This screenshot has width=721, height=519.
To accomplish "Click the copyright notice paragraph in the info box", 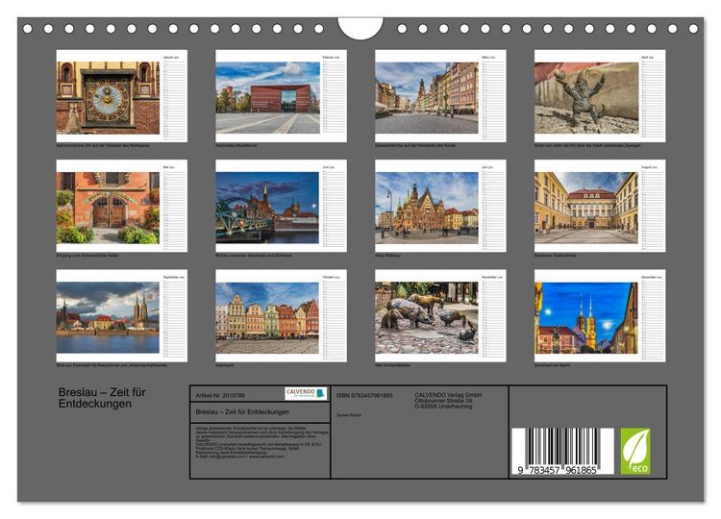I will [262, 442].
